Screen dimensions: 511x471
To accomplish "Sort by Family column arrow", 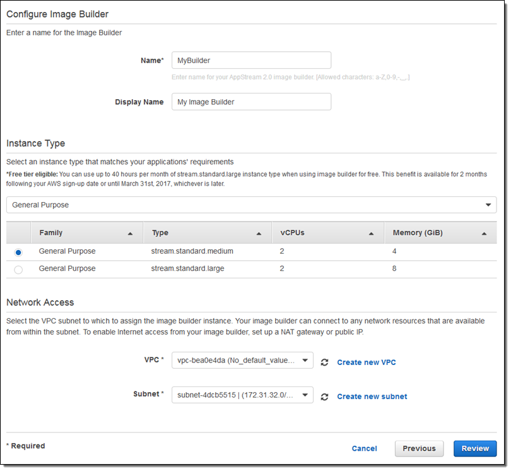I will (130, 234).
